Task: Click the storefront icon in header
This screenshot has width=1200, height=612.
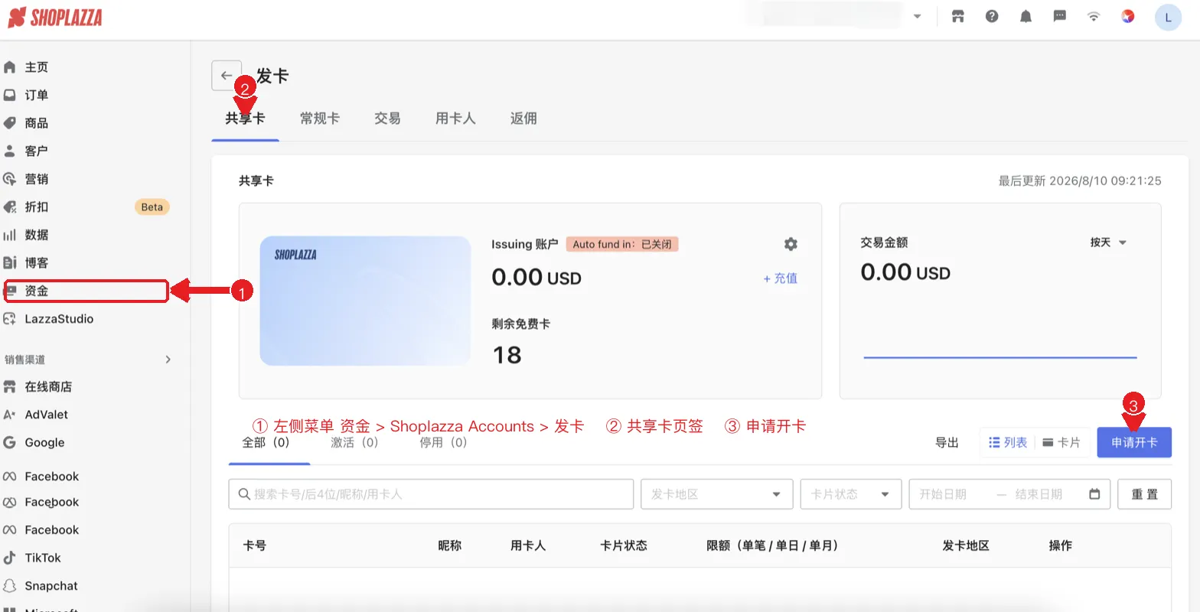Action: (x=957, y=16)
